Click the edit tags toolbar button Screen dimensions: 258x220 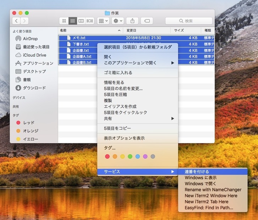(147, 21)
